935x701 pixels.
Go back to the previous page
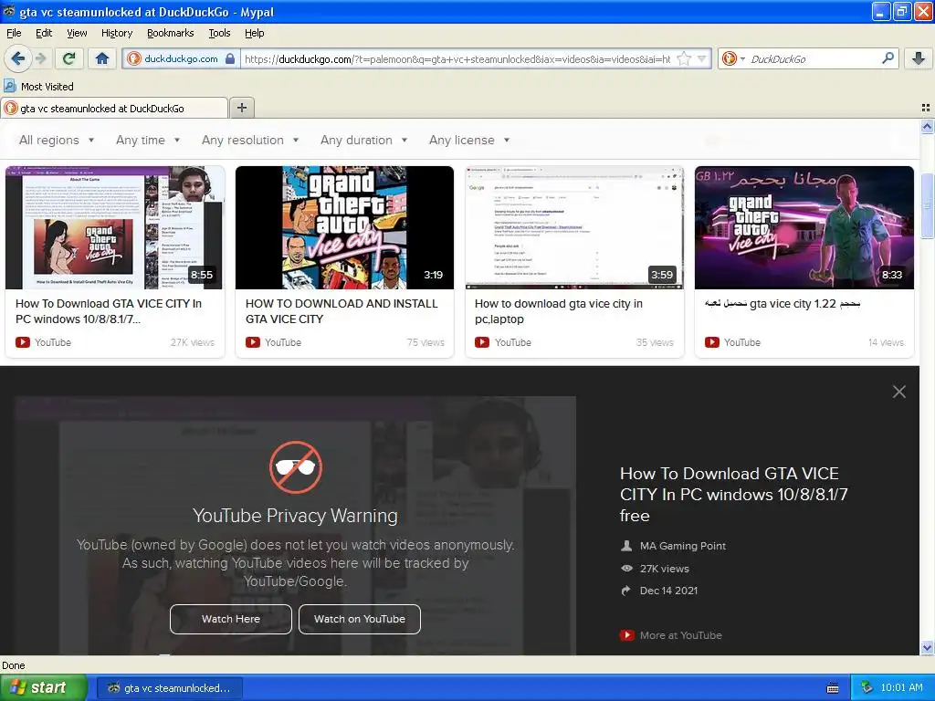(18, 58)
